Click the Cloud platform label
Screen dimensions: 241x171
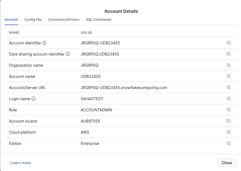click(22, 132)
